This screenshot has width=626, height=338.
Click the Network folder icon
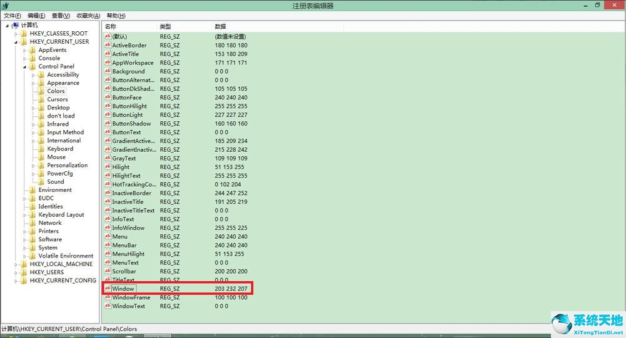tap(33, 222)
